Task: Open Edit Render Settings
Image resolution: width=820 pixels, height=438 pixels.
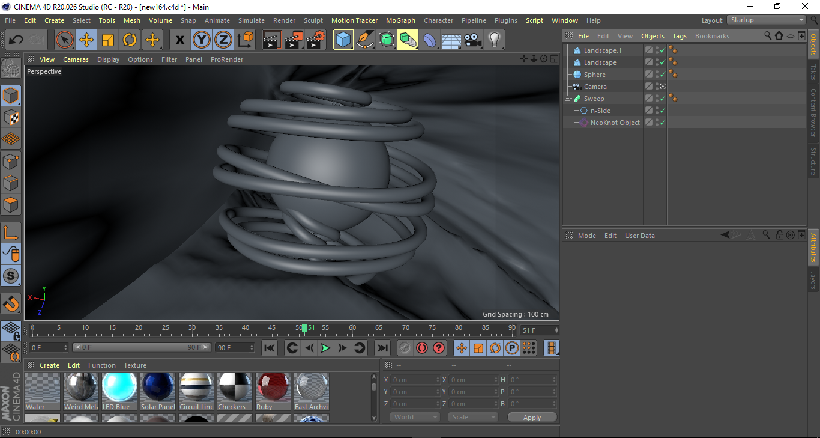Action: point(316,40)
